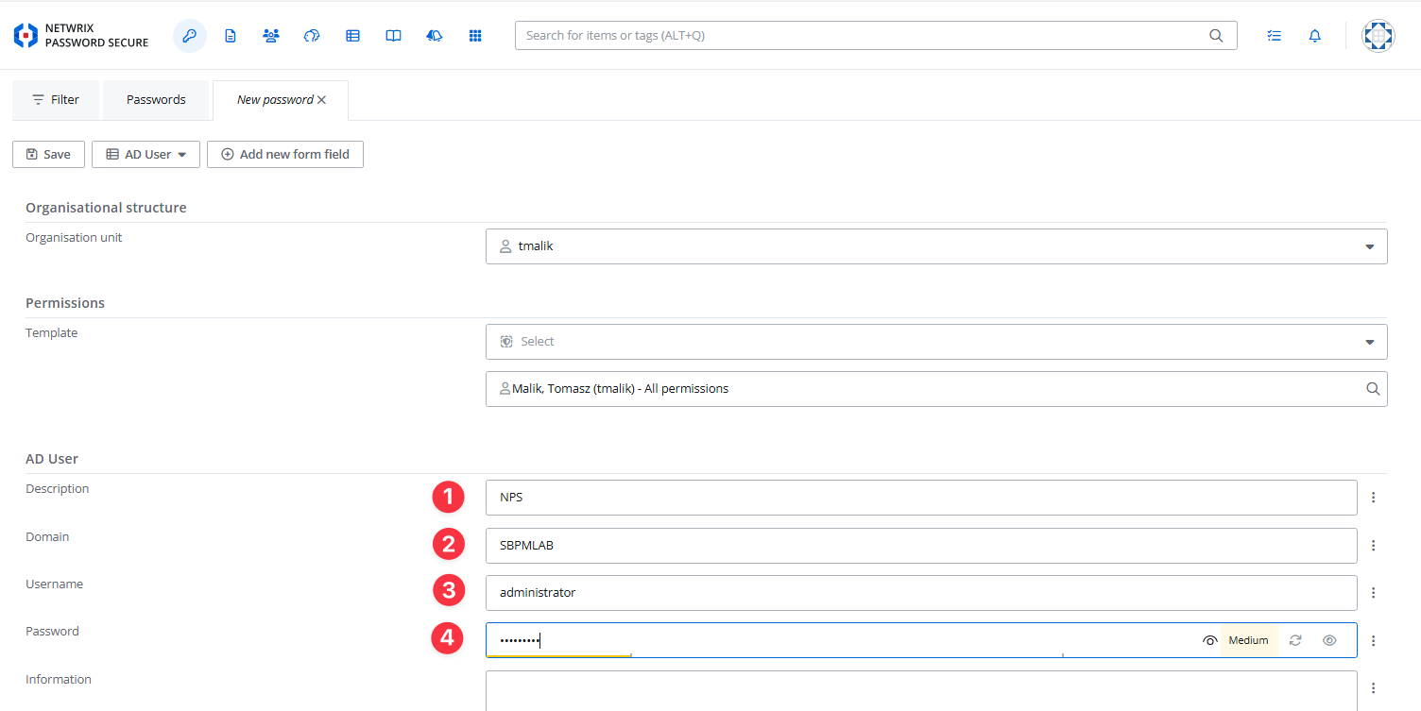Click the Username field containing administrator
The image size is (1421, 711).
tap(920, 593)
